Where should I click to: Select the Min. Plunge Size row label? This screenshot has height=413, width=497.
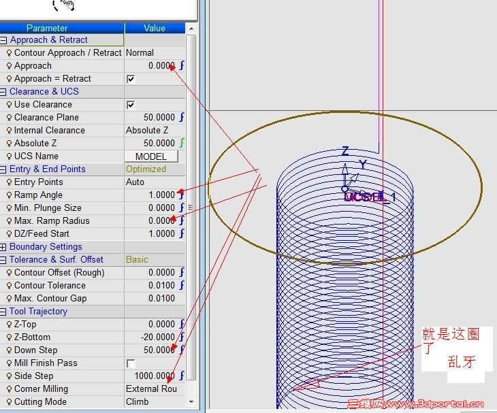pyautogui.click(x=48, y=208)
